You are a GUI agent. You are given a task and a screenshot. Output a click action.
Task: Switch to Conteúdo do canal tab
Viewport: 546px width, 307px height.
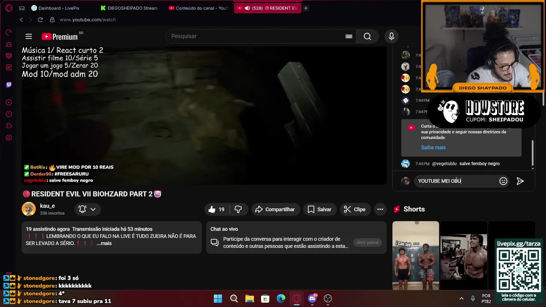199,8
